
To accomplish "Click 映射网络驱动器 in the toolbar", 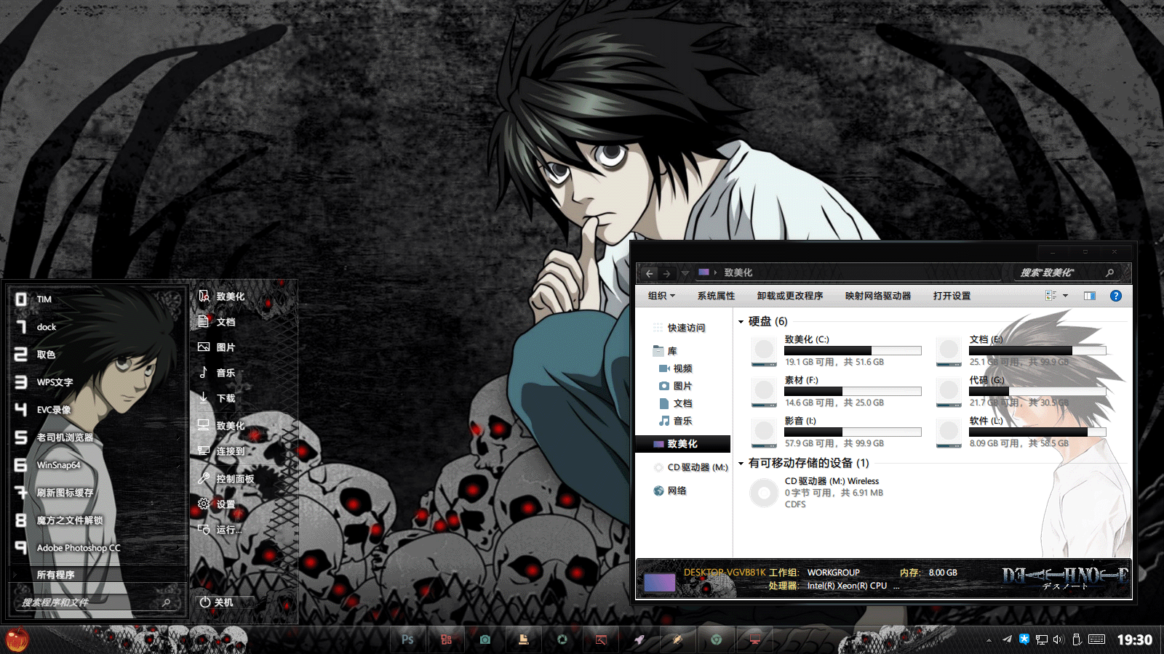I will [878, 296].
